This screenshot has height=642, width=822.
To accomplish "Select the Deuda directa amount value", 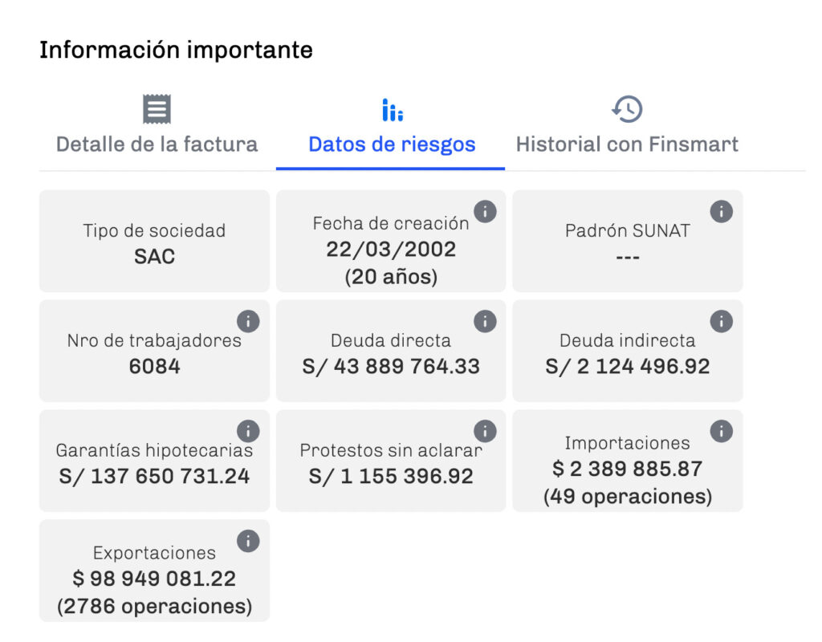I will coord(391,366).
